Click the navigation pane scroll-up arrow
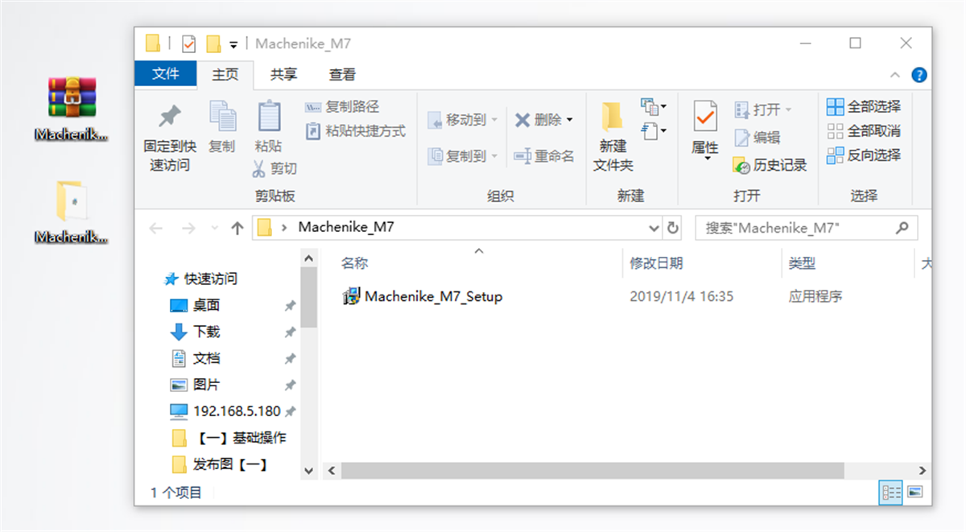Image resolution: width=966 pixels, height=532 pixels. pyautogui.click(x=308, y=258)
